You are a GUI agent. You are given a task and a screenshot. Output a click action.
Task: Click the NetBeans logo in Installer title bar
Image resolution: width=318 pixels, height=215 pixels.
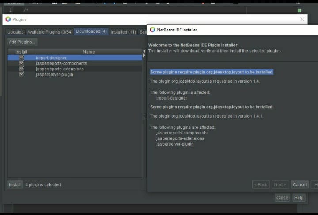(x=152, y=30)
